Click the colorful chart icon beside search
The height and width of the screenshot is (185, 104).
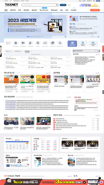coord(69,5)
